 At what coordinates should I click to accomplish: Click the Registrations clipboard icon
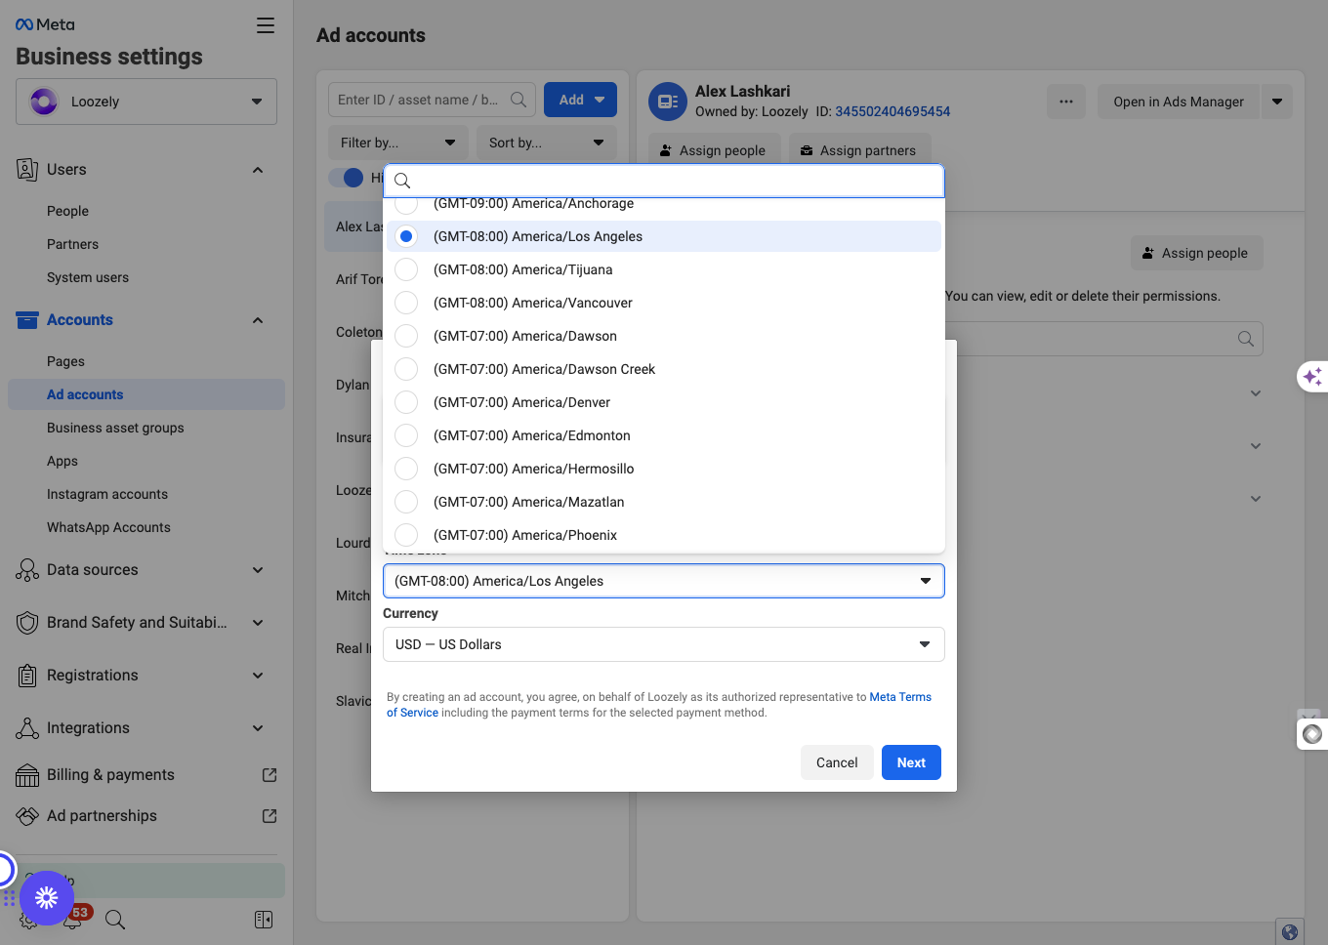27,676
